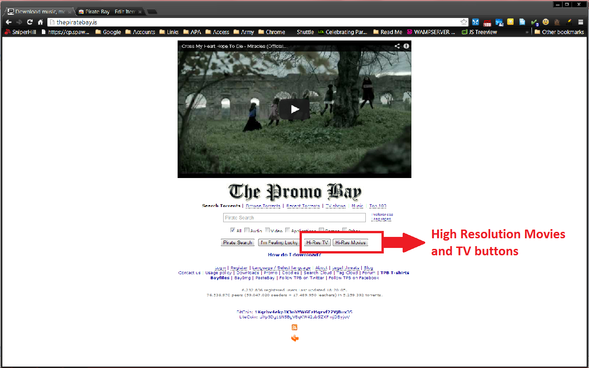Image resolution: width=589 pixels, height=368 pixels.
Task: Open the WAMPSERVER bookmark
Action: pos(431,32)
